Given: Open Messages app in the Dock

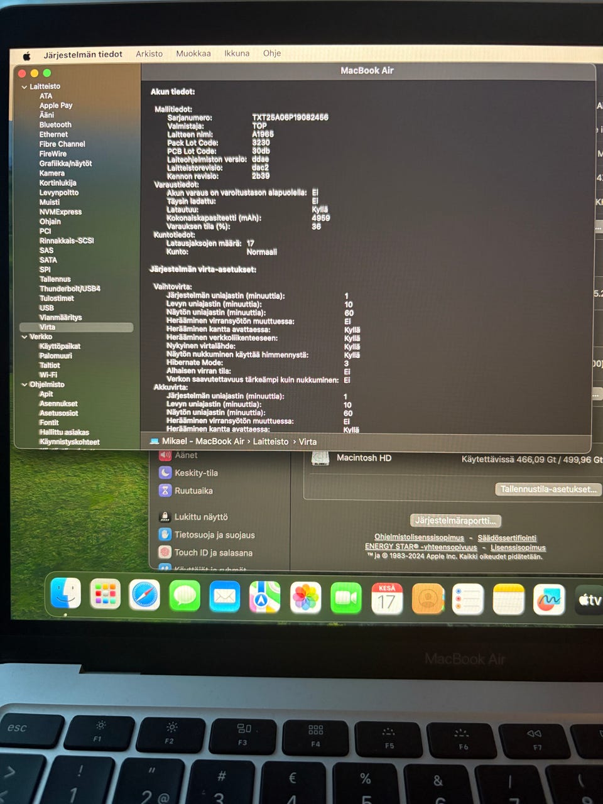Looking at the screenshot, I should [185, 596].
